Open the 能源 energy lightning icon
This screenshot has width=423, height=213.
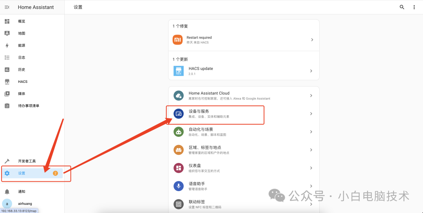pos(7,45)
